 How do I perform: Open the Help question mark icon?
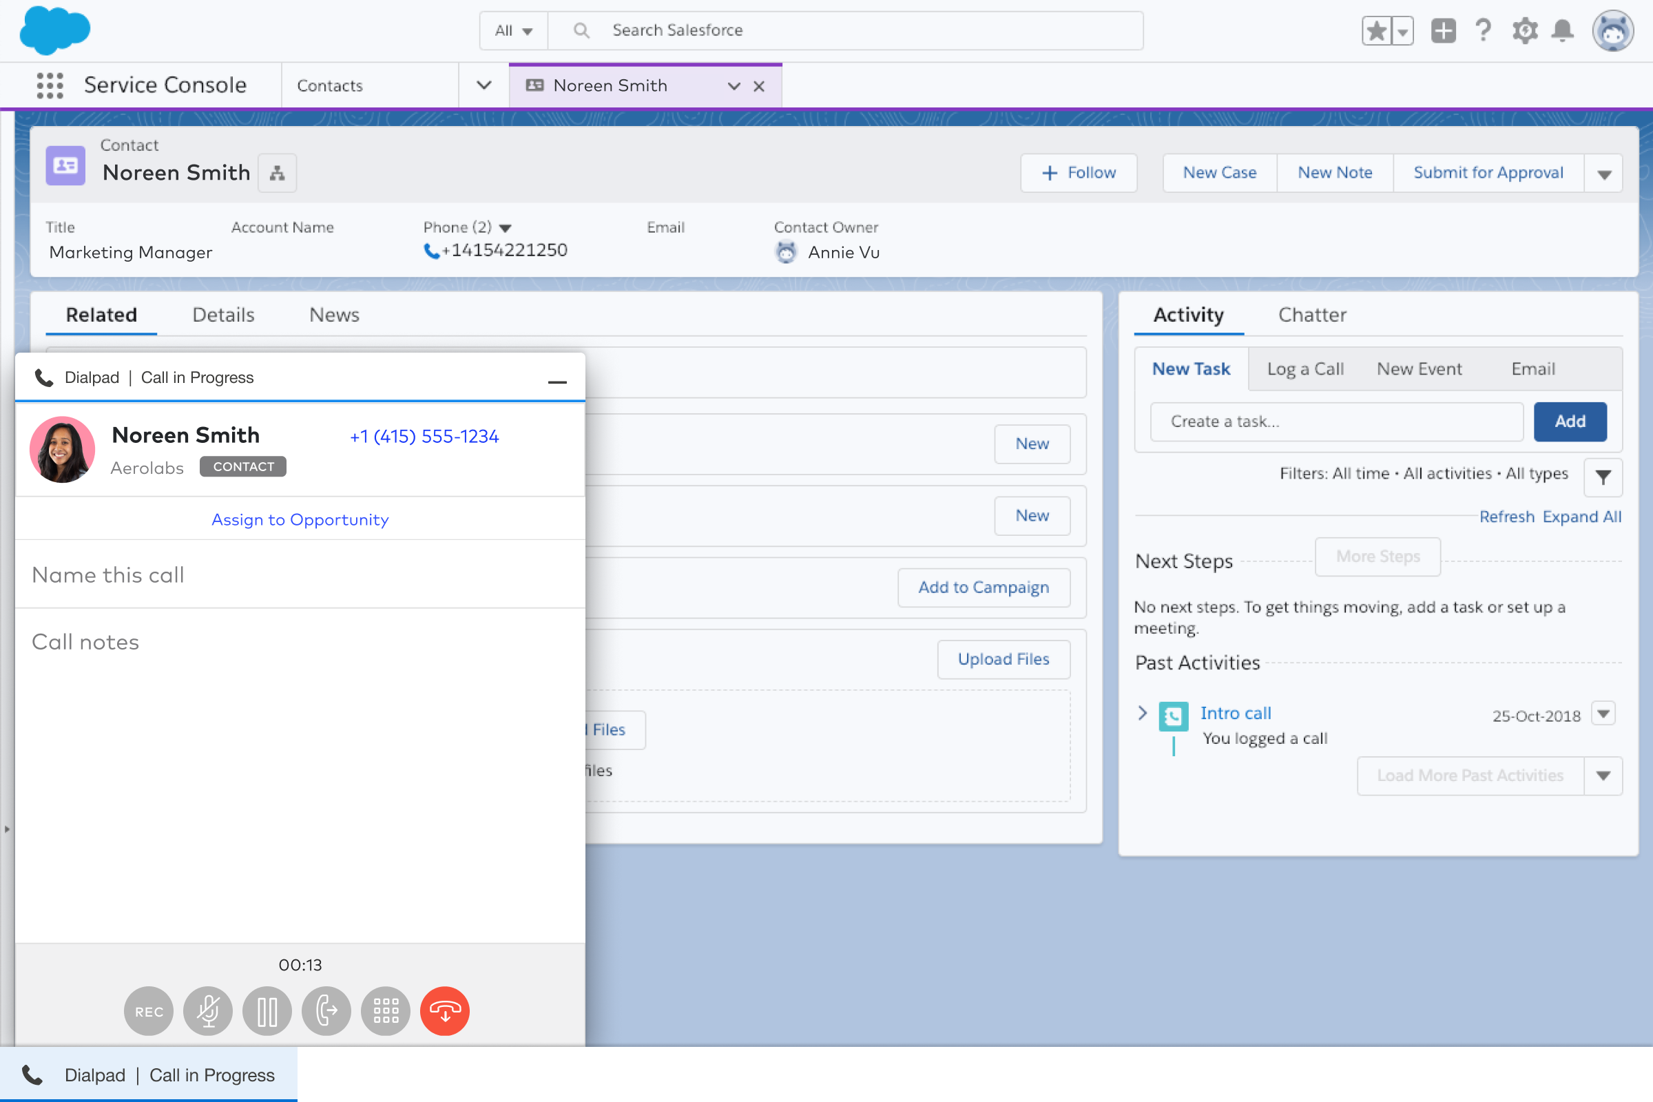(1484, 31)
